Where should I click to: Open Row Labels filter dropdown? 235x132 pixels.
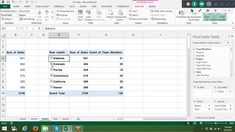[x=68, y=54]
